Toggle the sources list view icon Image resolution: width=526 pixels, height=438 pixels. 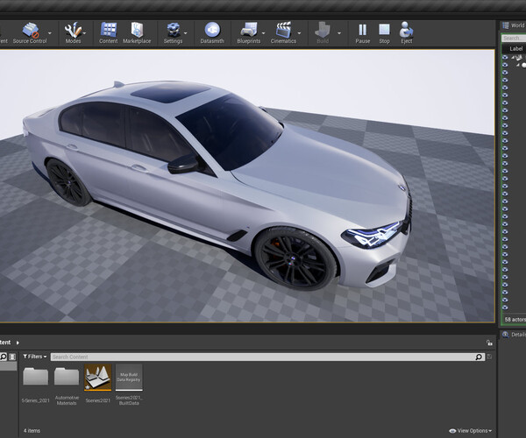(12, 357)
